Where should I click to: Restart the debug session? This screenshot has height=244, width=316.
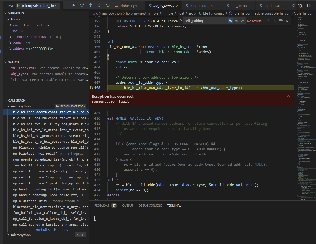[x=108, y=5]
